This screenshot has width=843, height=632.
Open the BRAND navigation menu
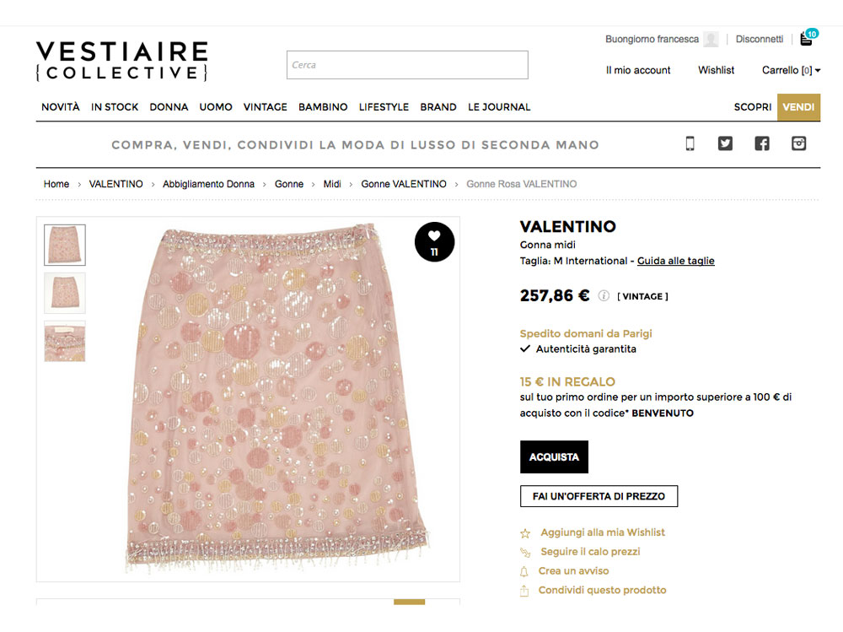point(438,107)
